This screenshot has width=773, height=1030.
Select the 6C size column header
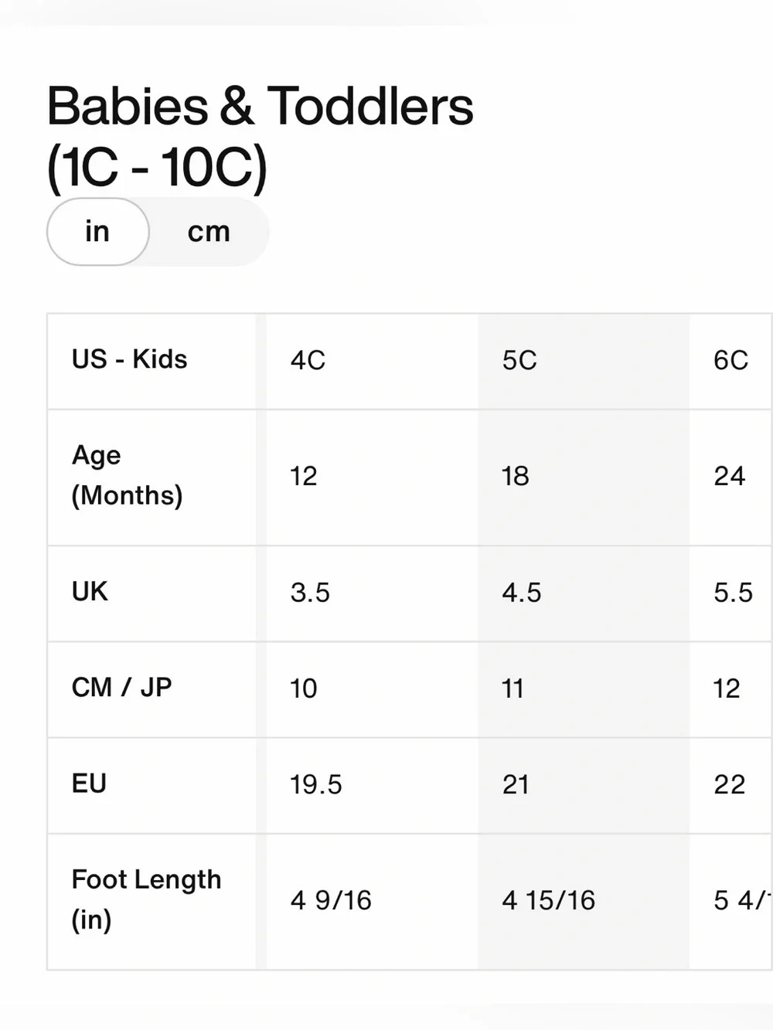[730, 360]
